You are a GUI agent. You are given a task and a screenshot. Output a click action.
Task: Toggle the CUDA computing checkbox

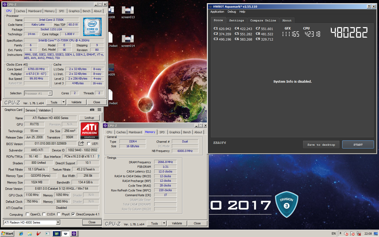44,214
